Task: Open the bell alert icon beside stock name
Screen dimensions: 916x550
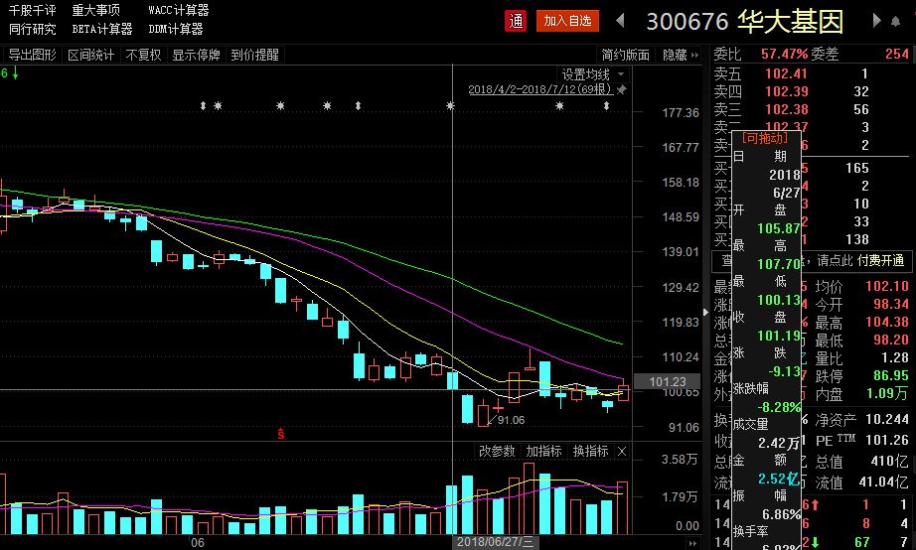Action: 895,21
